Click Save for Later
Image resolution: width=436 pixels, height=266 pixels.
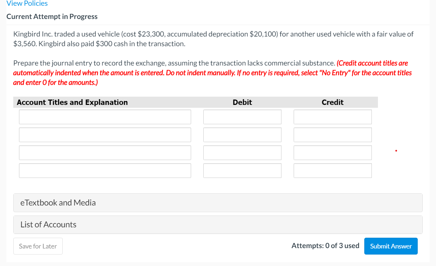coord(38,246)
